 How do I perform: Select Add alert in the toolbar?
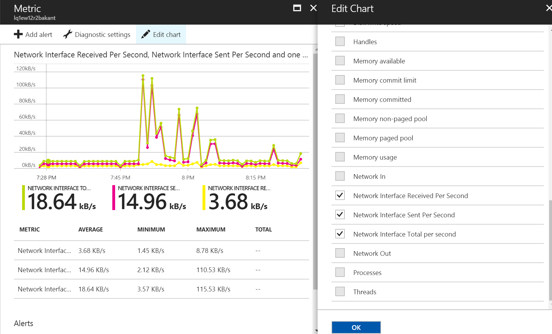click(38, 35)
